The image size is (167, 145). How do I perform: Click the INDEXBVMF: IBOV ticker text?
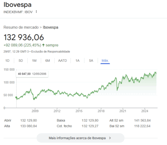(x=18, y=12)
